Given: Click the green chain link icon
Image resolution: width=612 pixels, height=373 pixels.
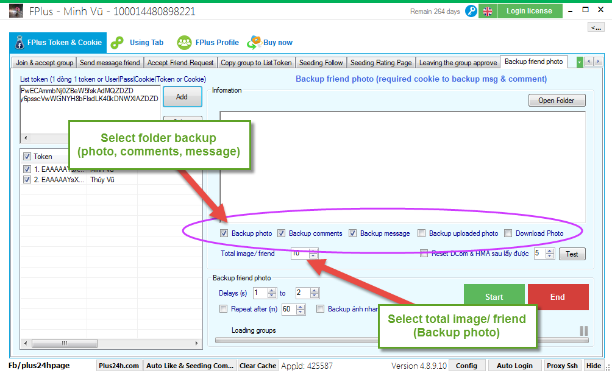Looking at the screenshot, I should click(117, 43).
